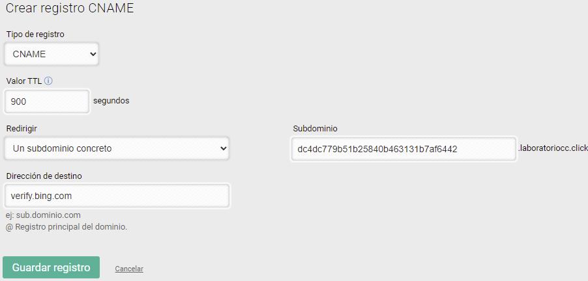Click the Cancelar link
This screenshot has width=588, height=281.
(x=129, y=269)
